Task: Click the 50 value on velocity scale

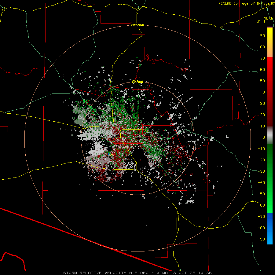Action: (262, 81)
